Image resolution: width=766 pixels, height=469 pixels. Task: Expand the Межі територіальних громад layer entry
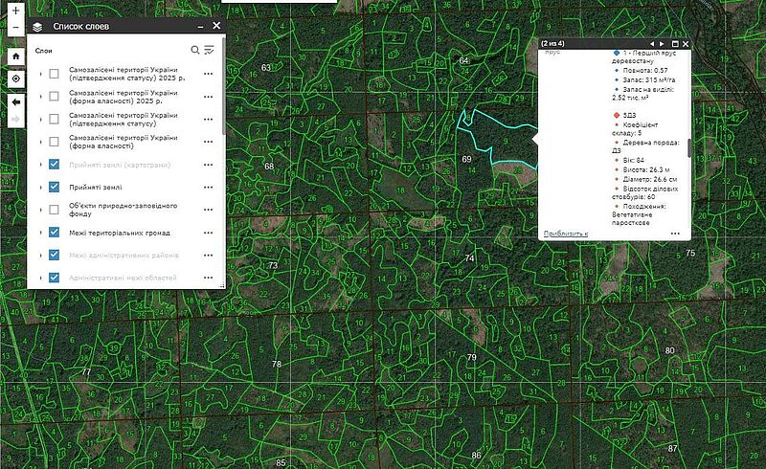pyautogui.click(x=40, y=233)
